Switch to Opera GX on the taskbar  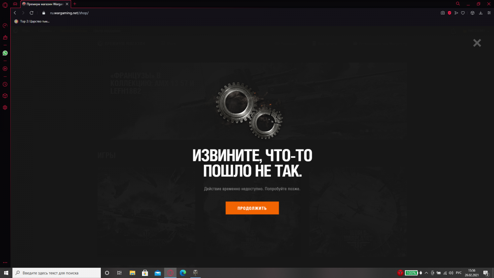pos(170,273)
